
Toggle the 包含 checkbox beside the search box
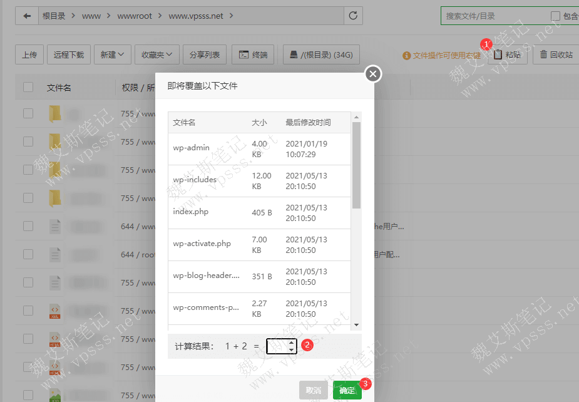pos(556,14)
